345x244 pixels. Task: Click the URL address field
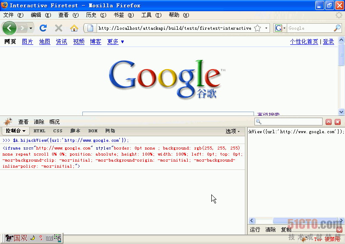(175, 28)
